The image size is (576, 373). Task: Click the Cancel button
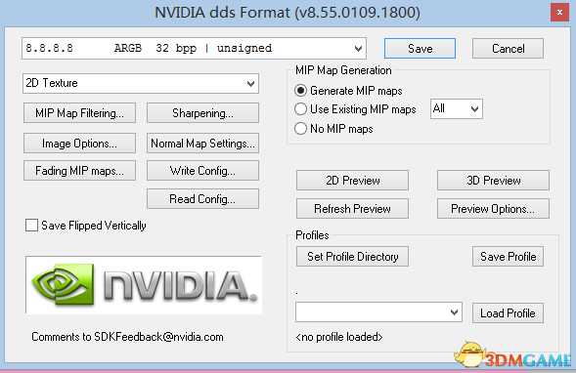pos(508,49)
